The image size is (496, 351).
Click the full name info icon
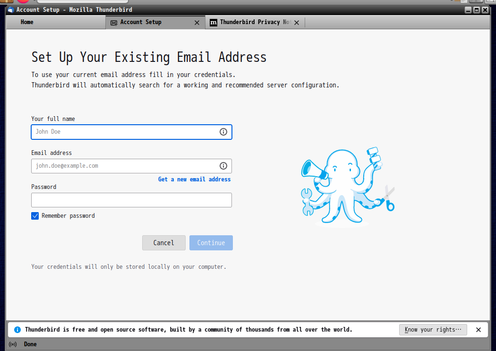[223, 132]
